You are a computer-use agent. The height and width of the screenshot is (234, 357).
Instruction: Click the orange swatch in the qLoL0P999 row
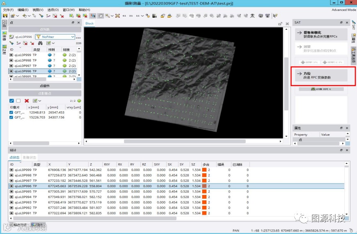coord(204,170)
